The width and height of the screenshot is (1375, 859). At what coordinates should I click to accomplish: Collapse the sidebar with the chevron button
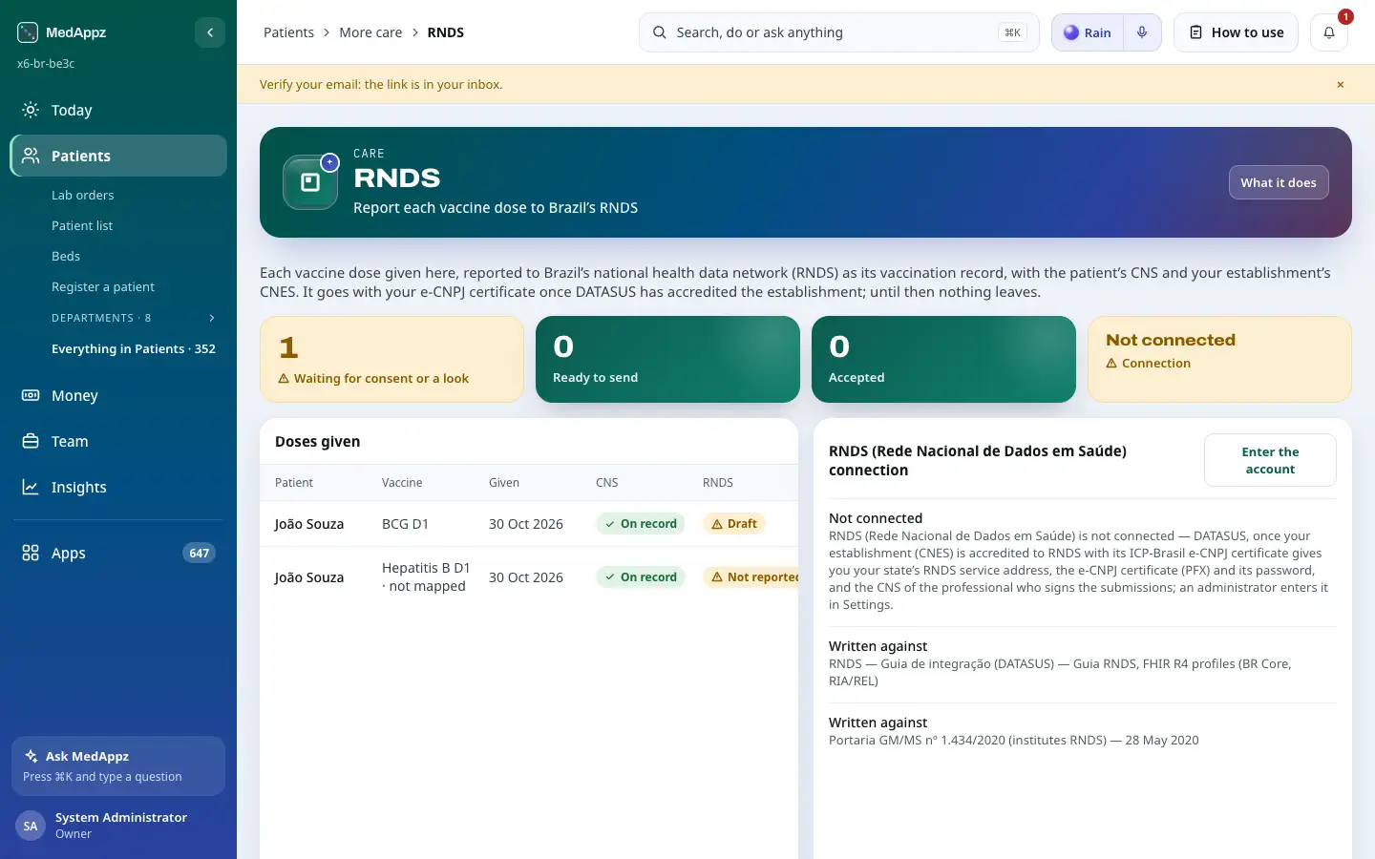[210, 32]
